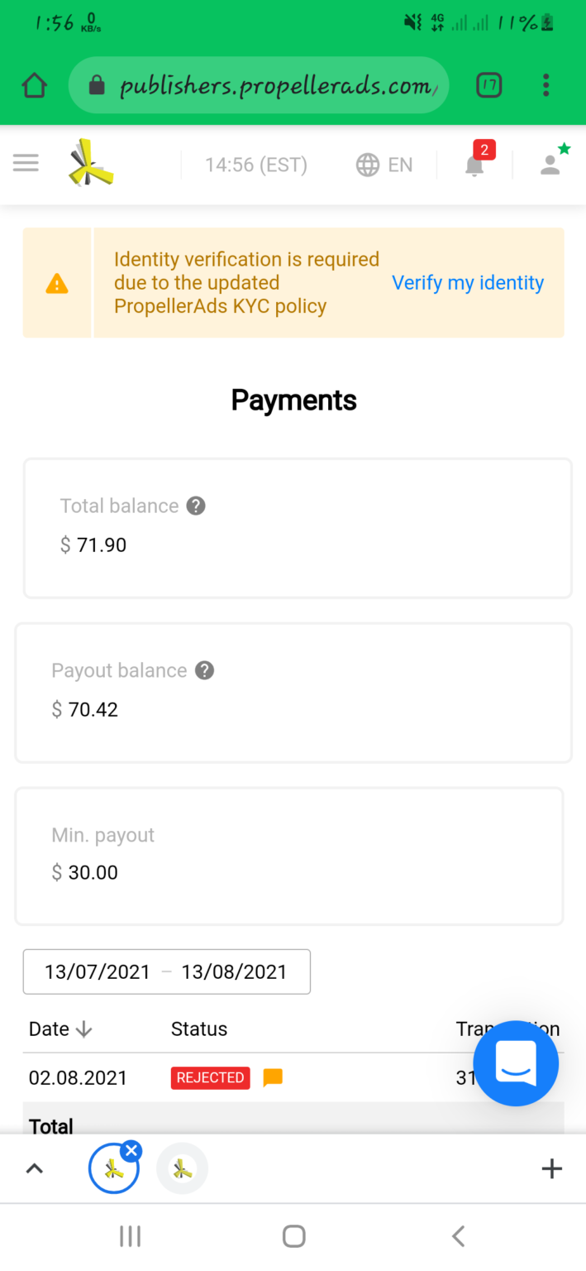Click the PropellerAds logo

pyautogui.click(x=91, y=163)
